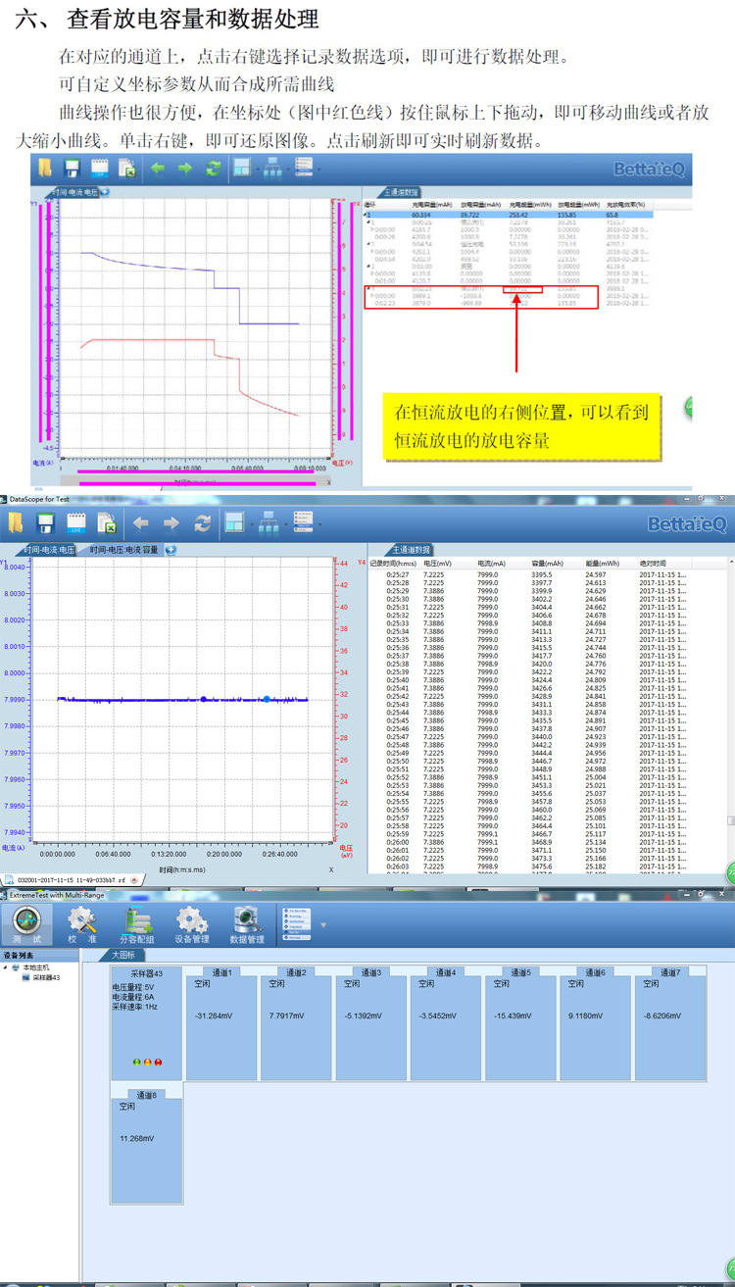Expand the ExtremeTest toolbar overflow arrow
Screen dimensions: 735x1287
pos(323,924)
